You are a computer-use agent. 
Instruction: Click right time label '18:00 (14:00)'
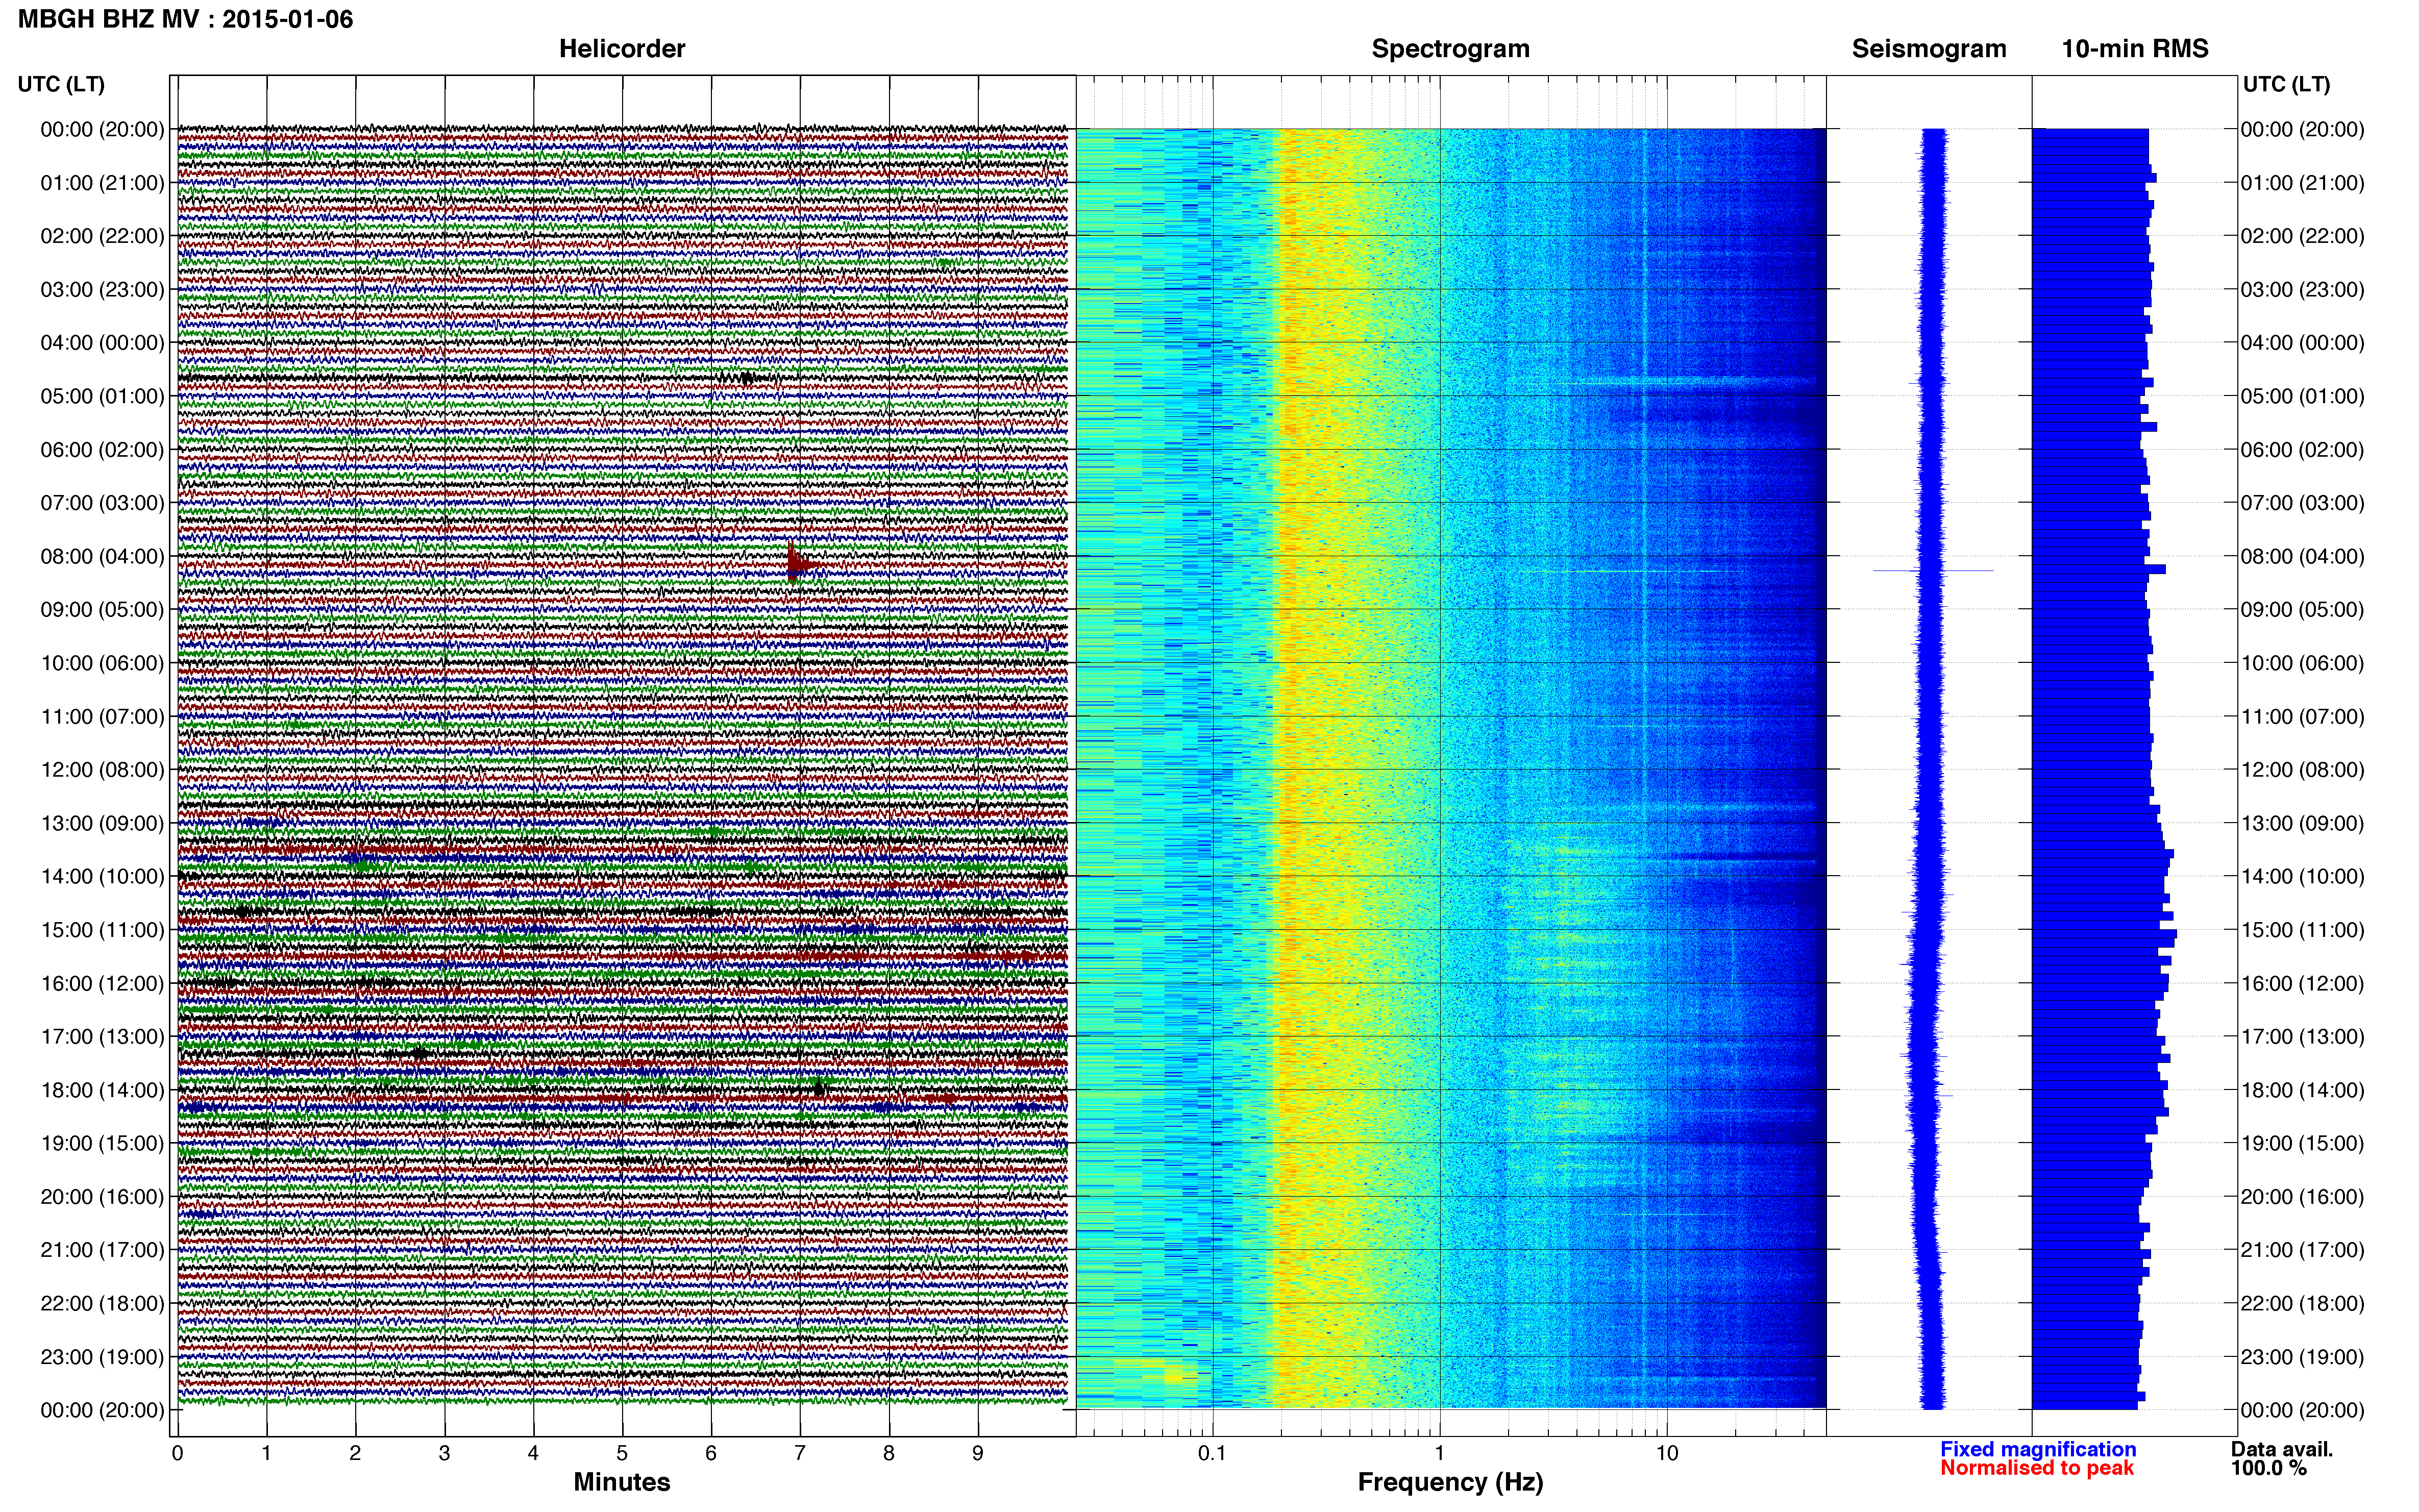click(x=2302, y=1090)
